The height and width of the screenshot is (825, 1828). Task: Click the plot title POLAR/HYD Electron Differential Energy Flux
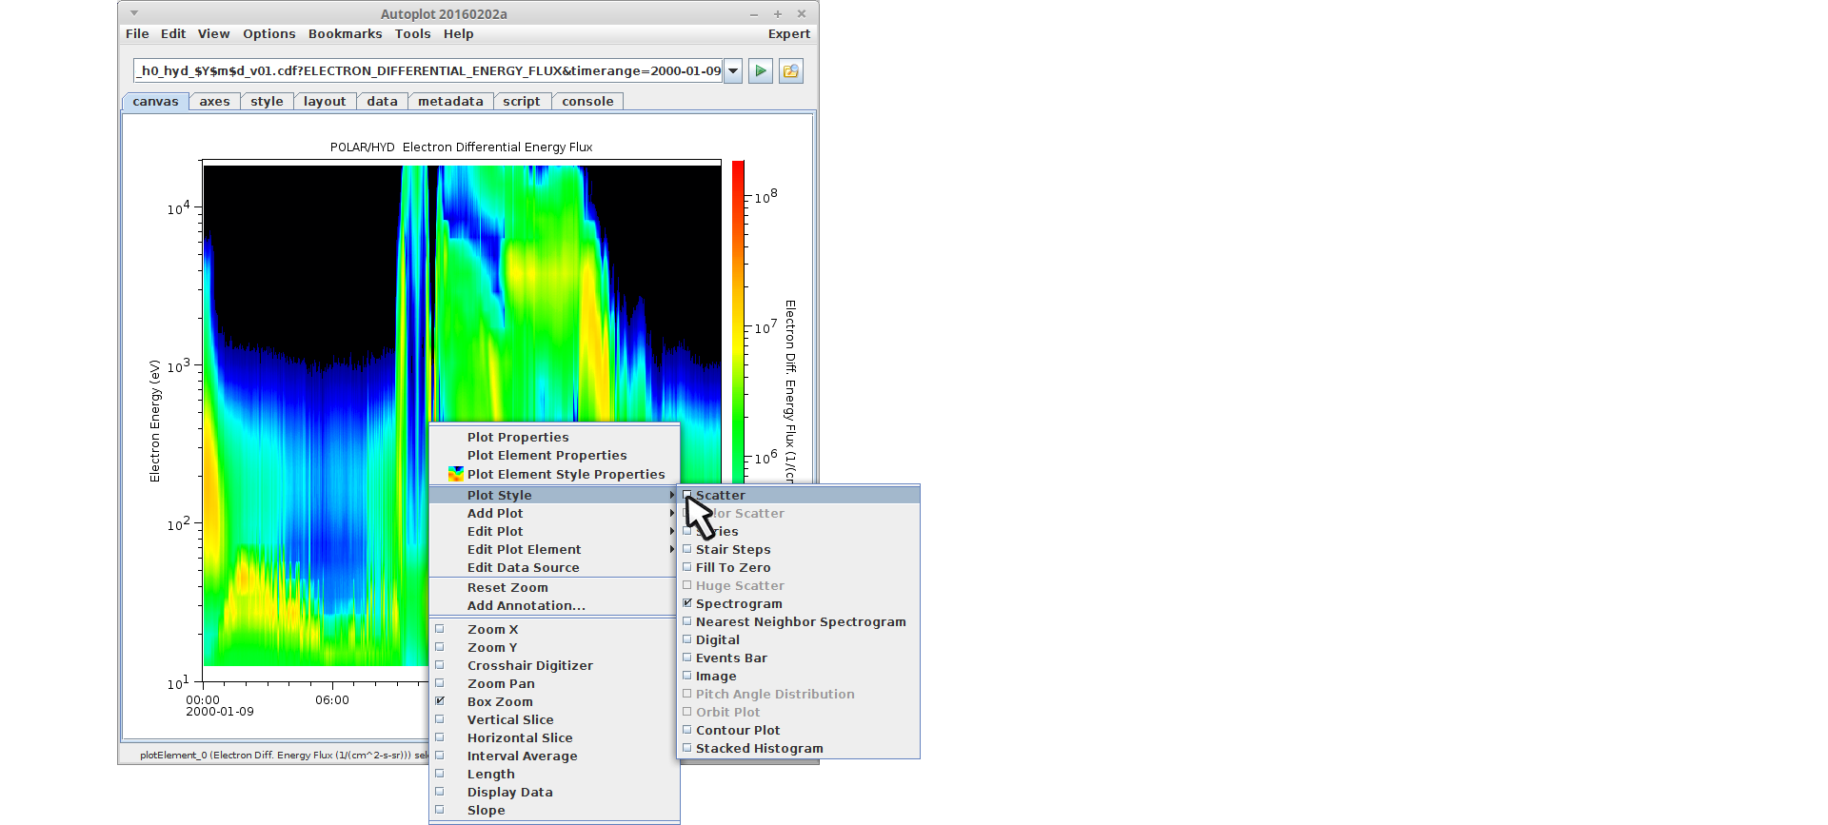pyautogui.click(x=461, y=147)
